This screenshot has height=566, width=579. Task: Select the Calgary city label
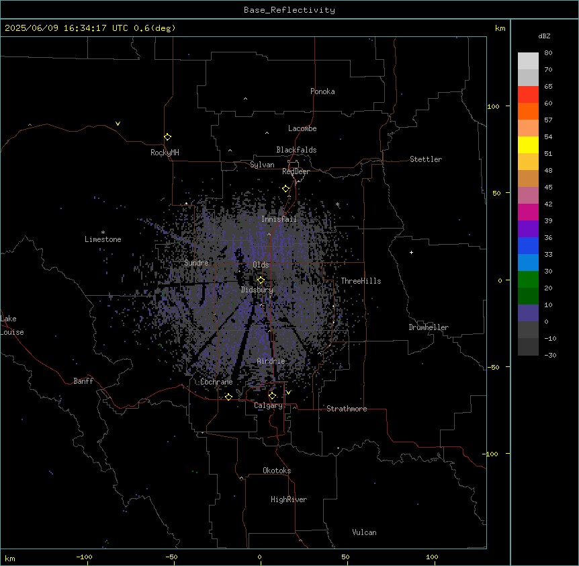pos(268,405)
